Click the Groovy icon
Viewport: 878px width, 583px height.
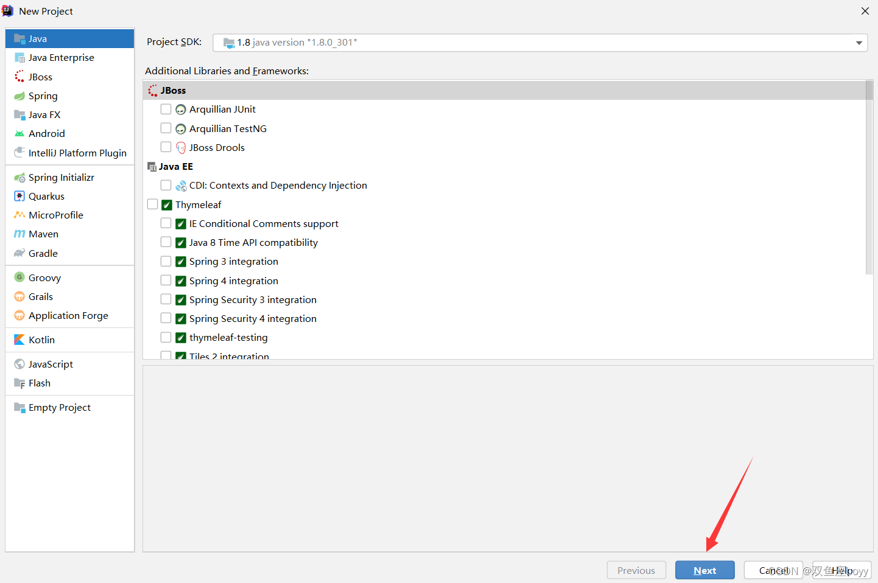pyautogui.click(x=19, y=278)
